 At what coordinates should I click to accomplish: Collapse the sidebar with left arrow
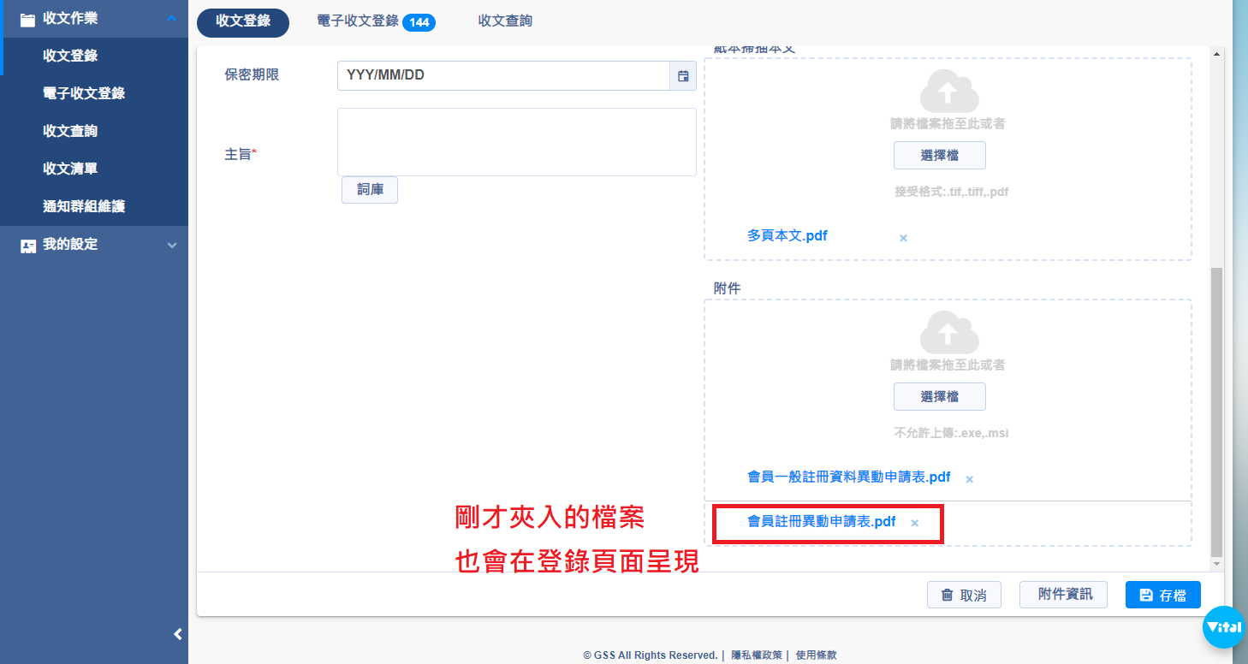[178, 634]
